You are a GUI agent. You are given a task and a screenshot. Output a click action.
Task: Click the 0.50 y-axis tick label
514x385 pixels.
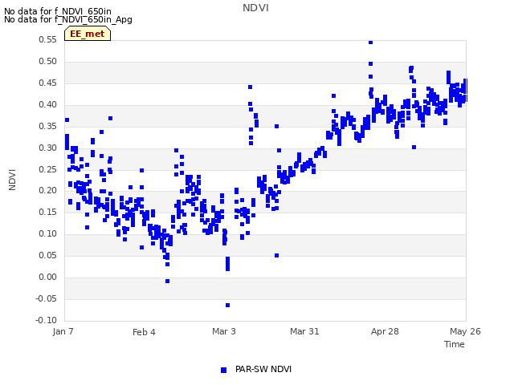click(47, 61)
